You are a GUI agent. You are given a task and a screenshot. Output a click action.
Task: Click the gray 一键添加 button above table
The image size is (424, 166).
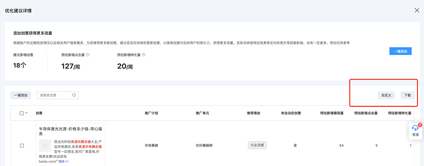21,95
